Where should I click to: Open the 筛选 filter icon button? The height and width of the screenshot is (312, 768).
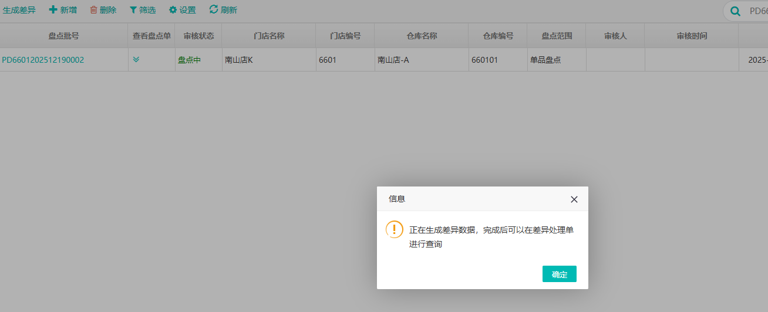tap(143, 10)
